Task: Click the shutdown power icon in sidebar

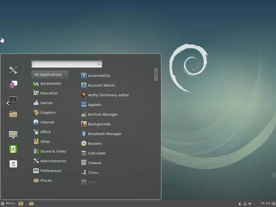Action: pos(13,164)
